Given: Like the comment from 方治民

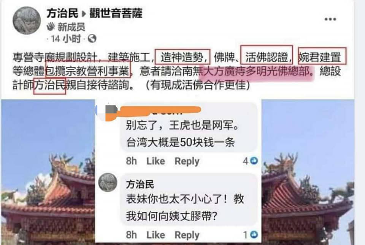Looking at the screenshot, I should [x=156, y=235].
